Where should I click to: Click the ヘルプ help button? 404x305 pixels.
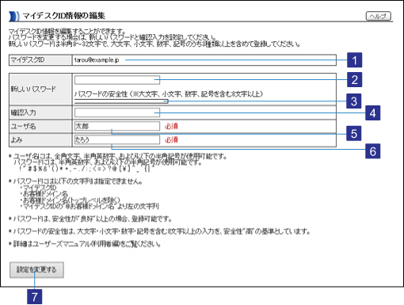(x=378, y=16)
